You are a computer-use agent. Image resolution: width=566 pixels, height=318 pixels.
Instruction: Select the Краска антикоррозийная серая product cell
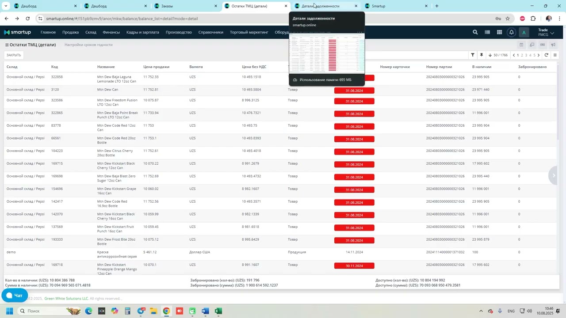click(117, 254)
